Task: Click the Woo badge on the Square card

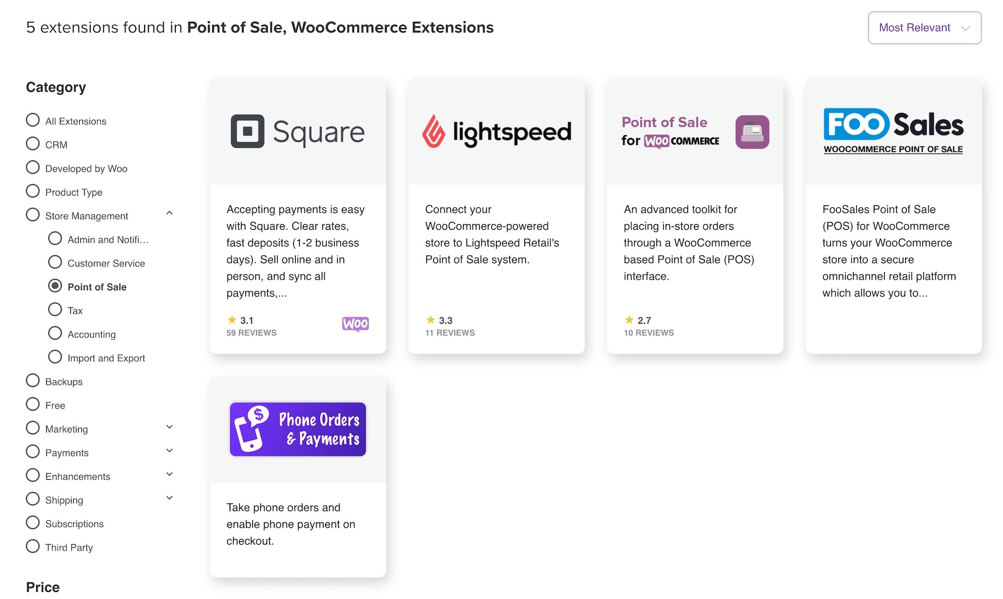Action: click(x=355, y=324)
